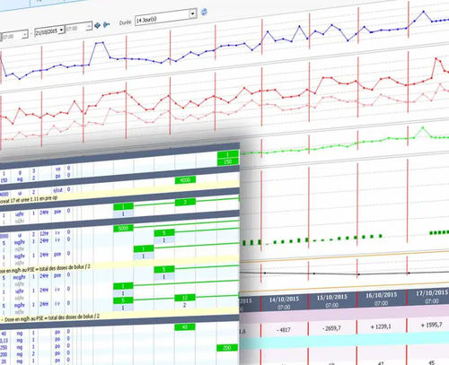Select the 15/10/2015 07:00 column header
Viewport: 449px width, 365px height.
tap(332, 300)
